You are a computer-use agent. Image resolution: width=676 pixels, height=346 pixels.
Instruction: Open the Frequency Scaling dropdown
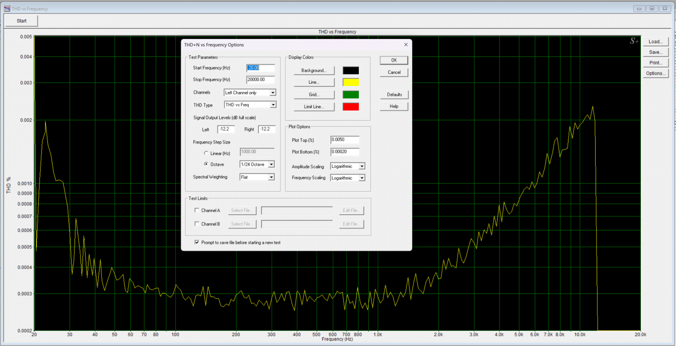pos(362,178)
